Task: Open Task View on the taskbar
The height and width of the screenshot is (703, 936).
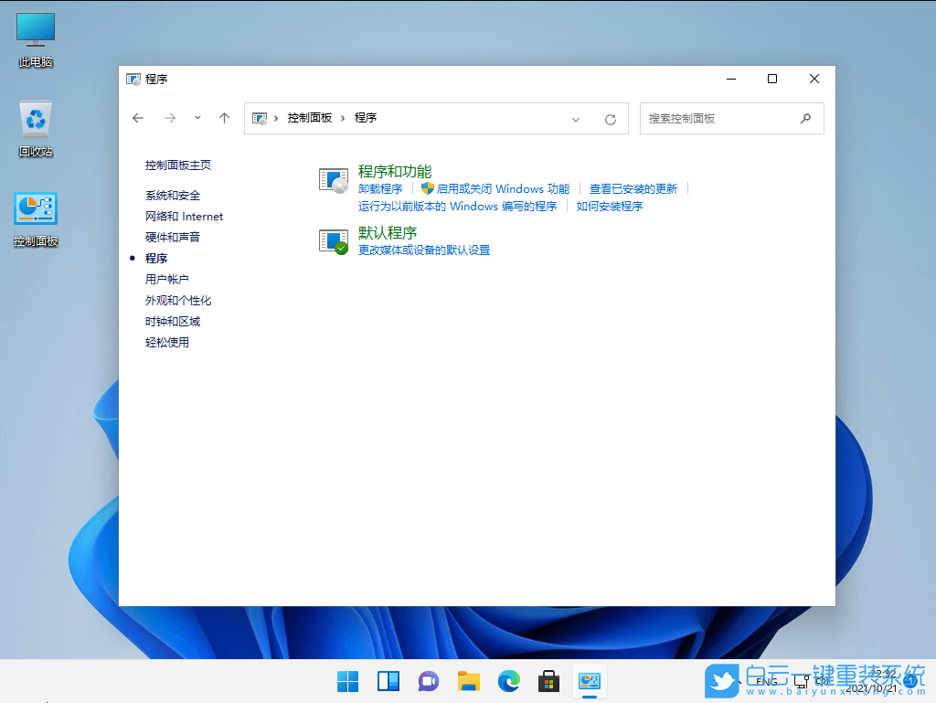Action: [388, 681]
